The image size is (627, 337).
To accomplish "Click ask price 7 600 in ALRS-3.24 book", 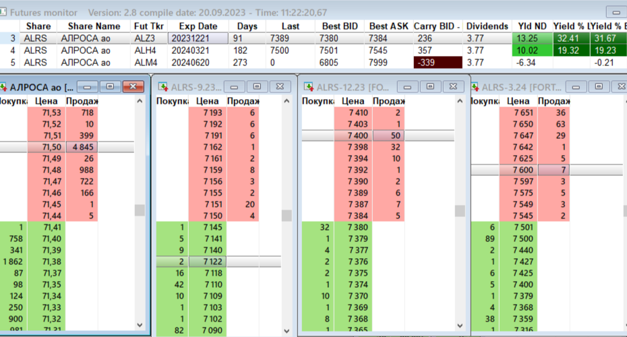I will tap(518, 170).
